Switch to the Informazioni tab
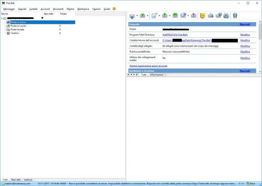262x186 pixels. tap(157, 75)
